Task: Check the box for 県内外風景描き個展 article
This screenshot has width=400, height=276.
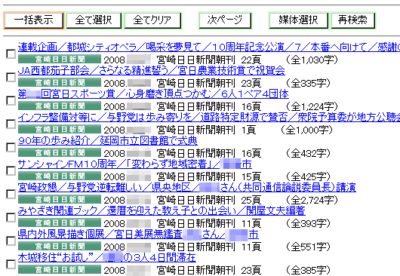Action: coord(11,241)
